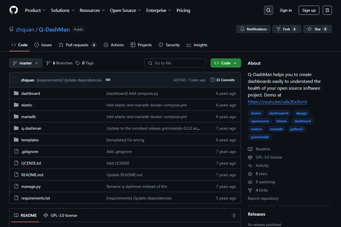Expand the commit message ellipsis

coord(108,80)
